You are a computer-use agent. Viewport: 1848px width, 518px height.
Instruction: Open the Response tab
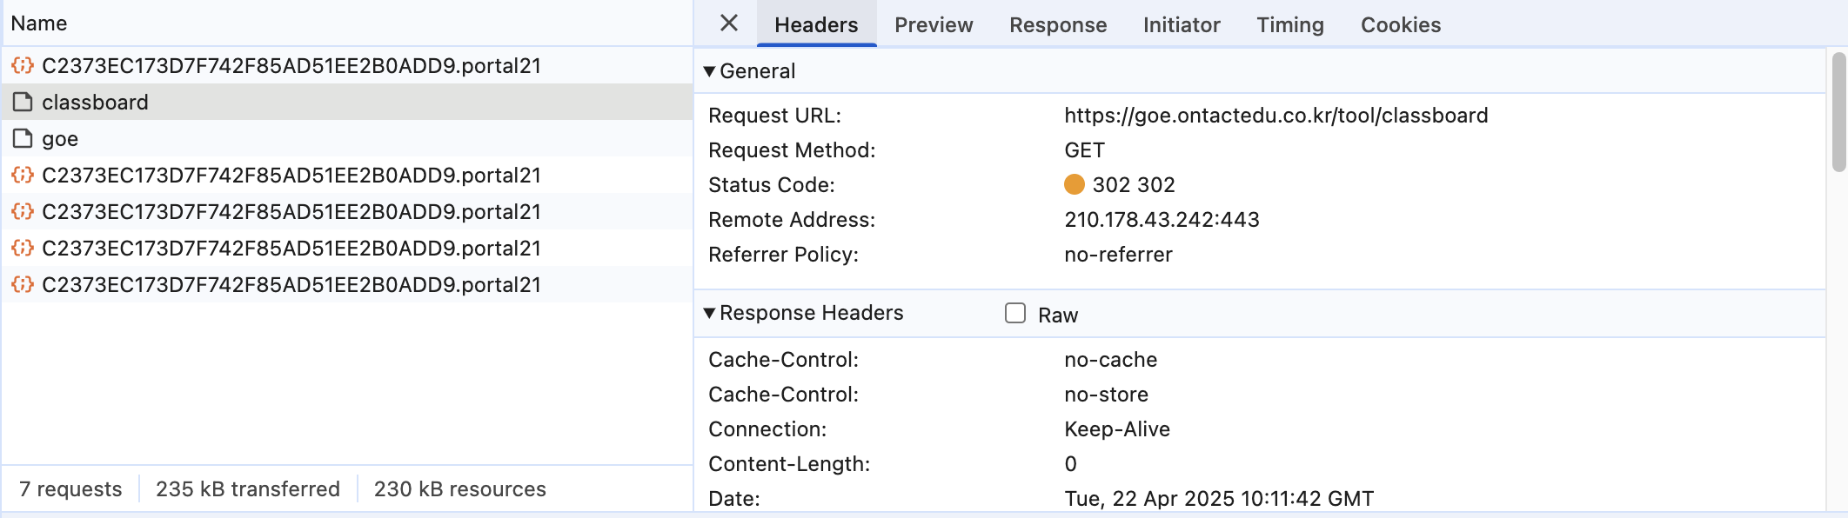click(x=1058, y=25)
